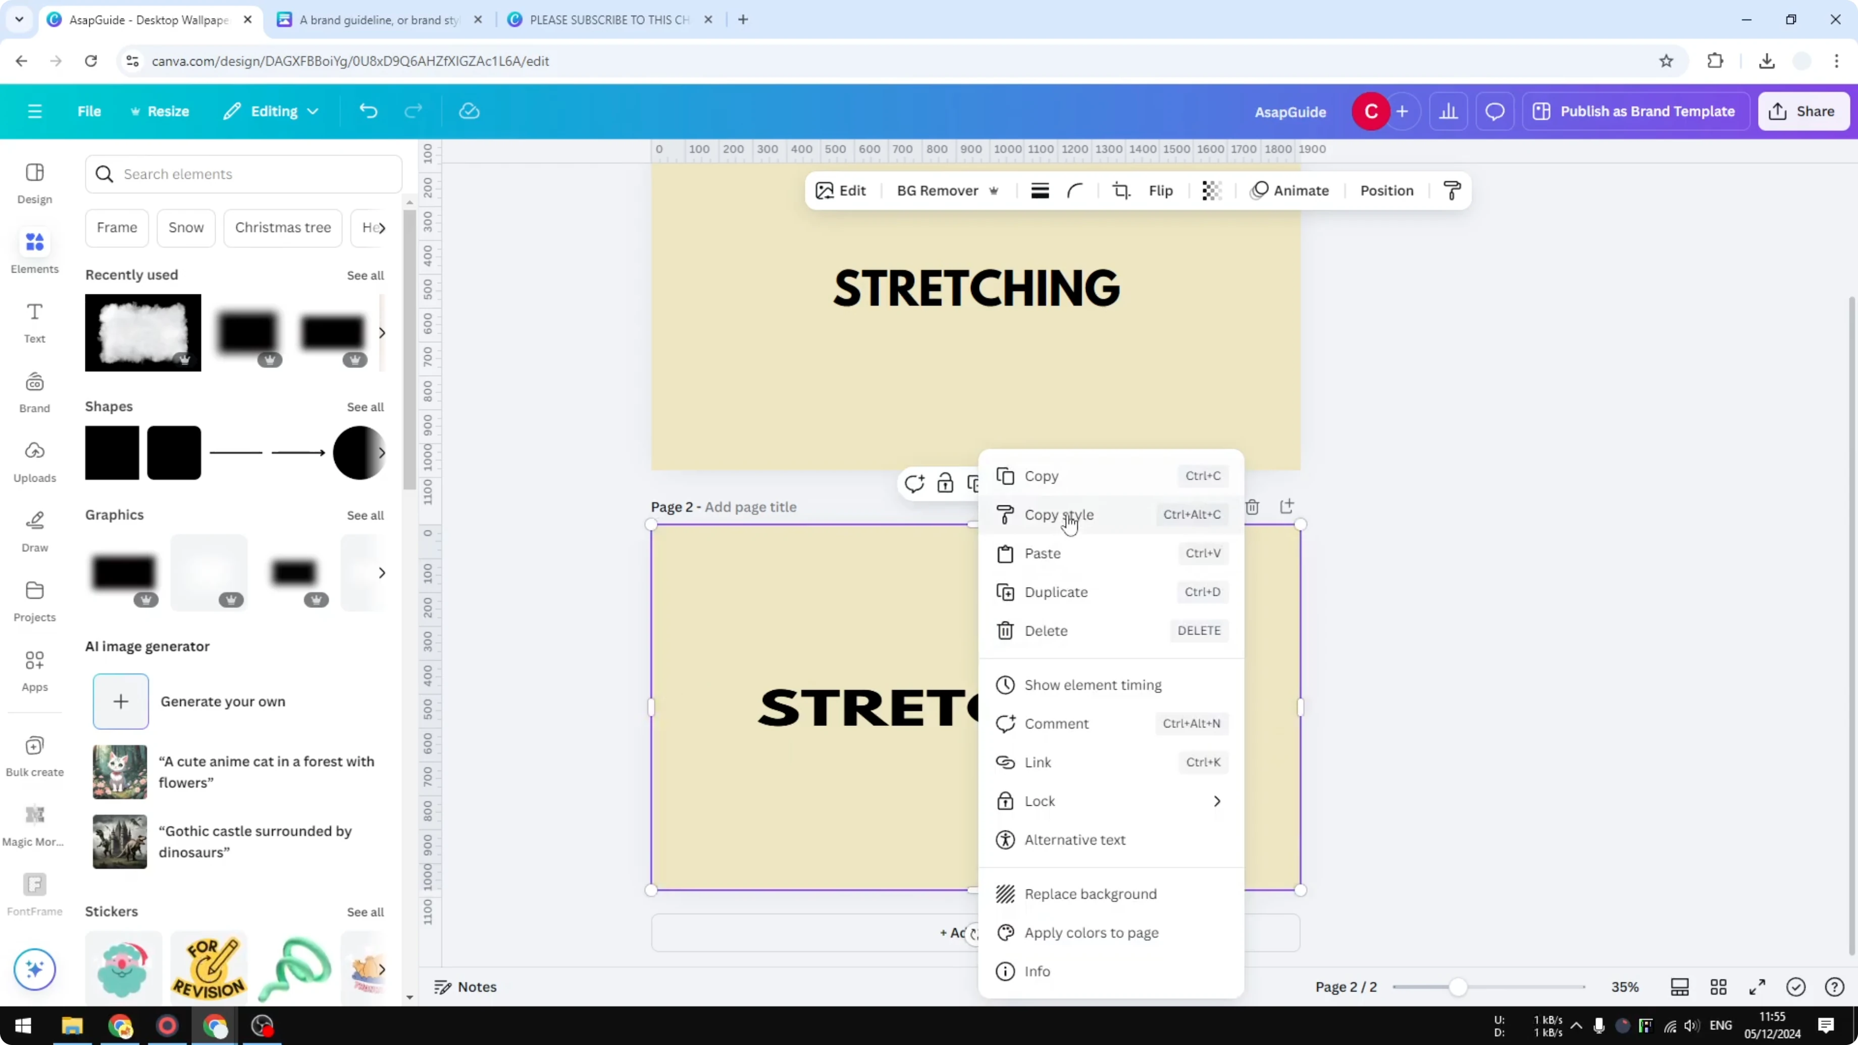Click See all next to Shapes
The image size is (1858, 1045).
tap(366, 407)
